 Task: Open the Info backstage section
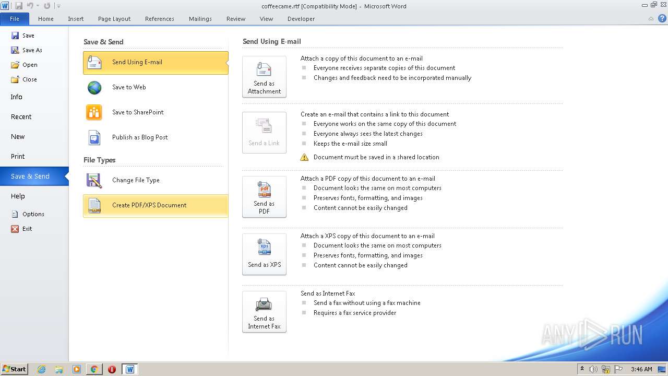[x=16, y=97]
